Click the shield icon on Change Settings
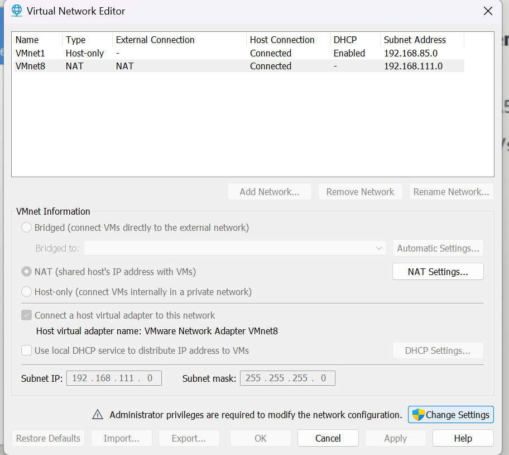The height and width of the screenshot is (455, 509). pos(419,415)
